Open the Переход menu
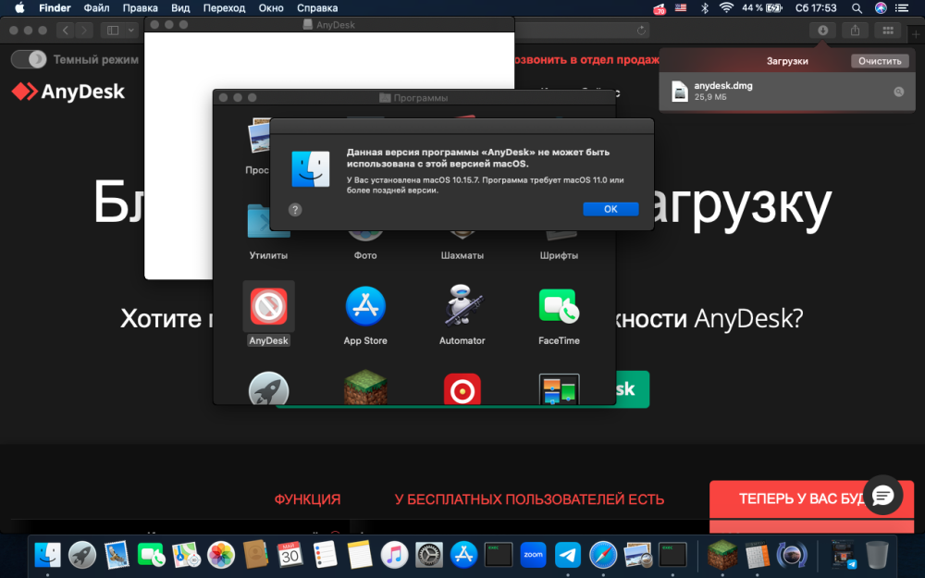925x578 pixels. pos(224,7)
